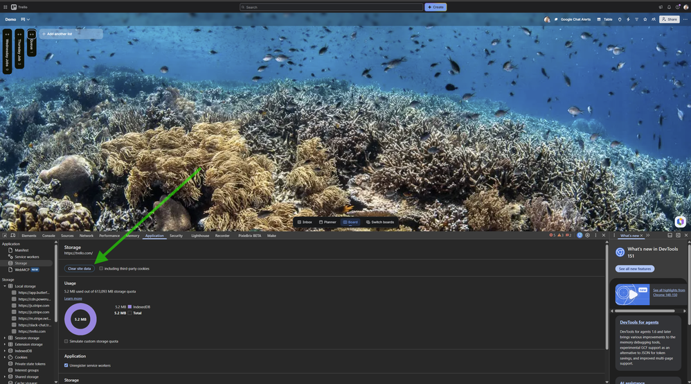Viewport: 691px width, 384px height.
Task: Switch to the Console tab
Action: click(x=48, y=236)
